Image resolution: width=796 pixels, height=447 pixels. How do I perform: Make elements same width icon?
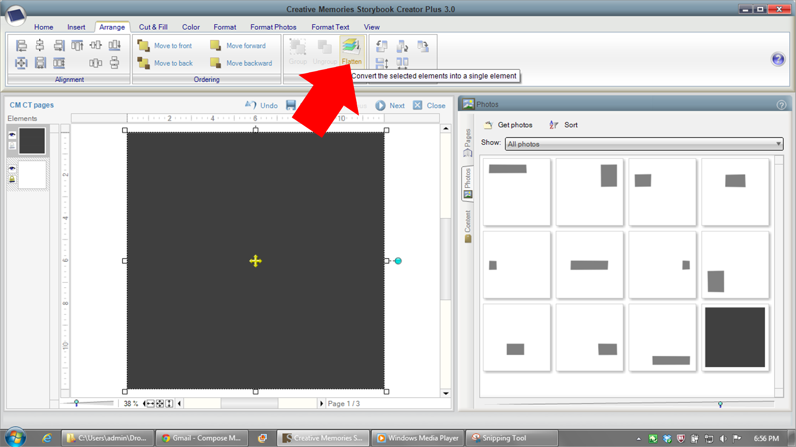40,63
